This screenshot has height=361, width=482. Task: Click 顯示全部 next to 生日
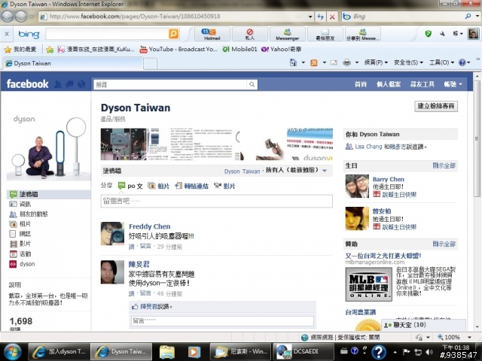(444, 165)
